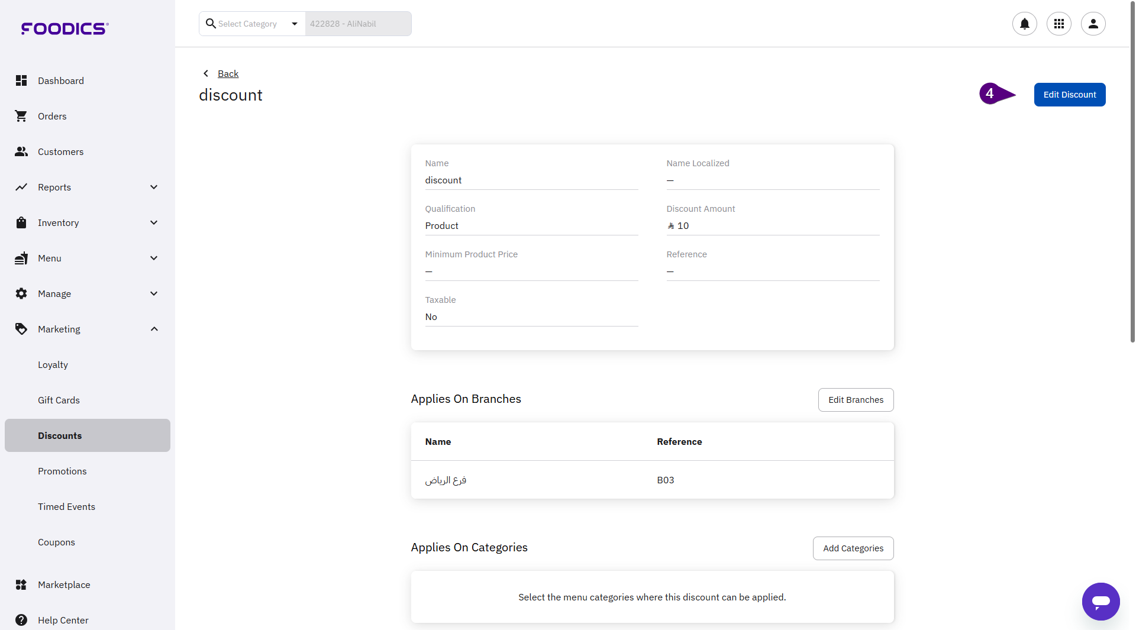Click the notifications bell icon
Screen dimensions: 1136x630
tap(1024, 24)
